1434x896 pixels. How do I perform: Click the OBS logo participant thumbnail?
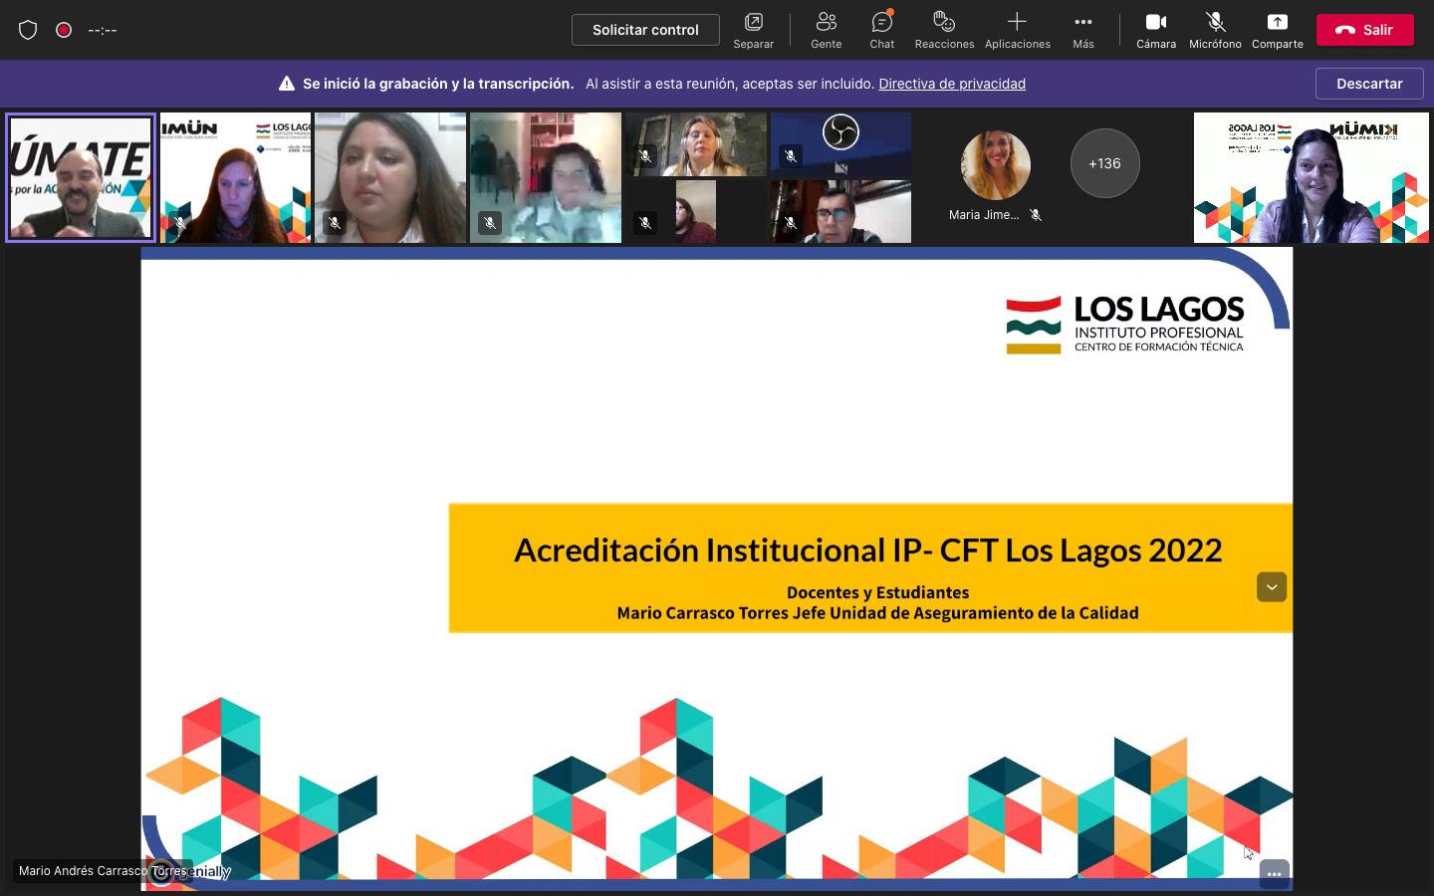[x=840, y=144]
